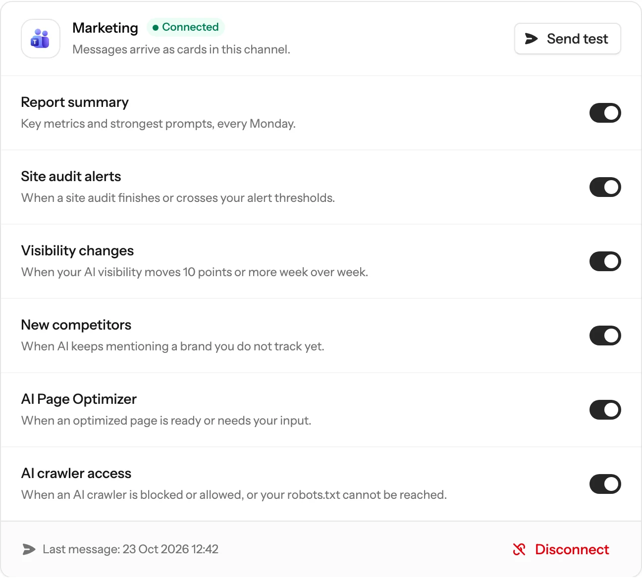
Task: Click 'Messages arrive as cards in this channel.'
Action: (x=181, y=49)
